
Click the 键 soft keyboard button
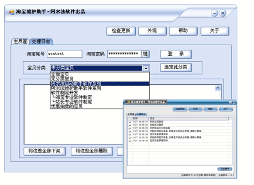[145, 54]
